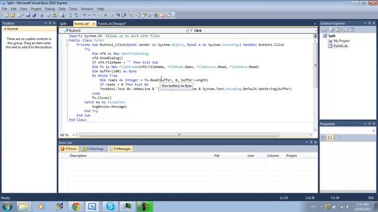Toggle the 0 Warnings filter
Screen dimensions: 378x212
(x=93, y=149)
